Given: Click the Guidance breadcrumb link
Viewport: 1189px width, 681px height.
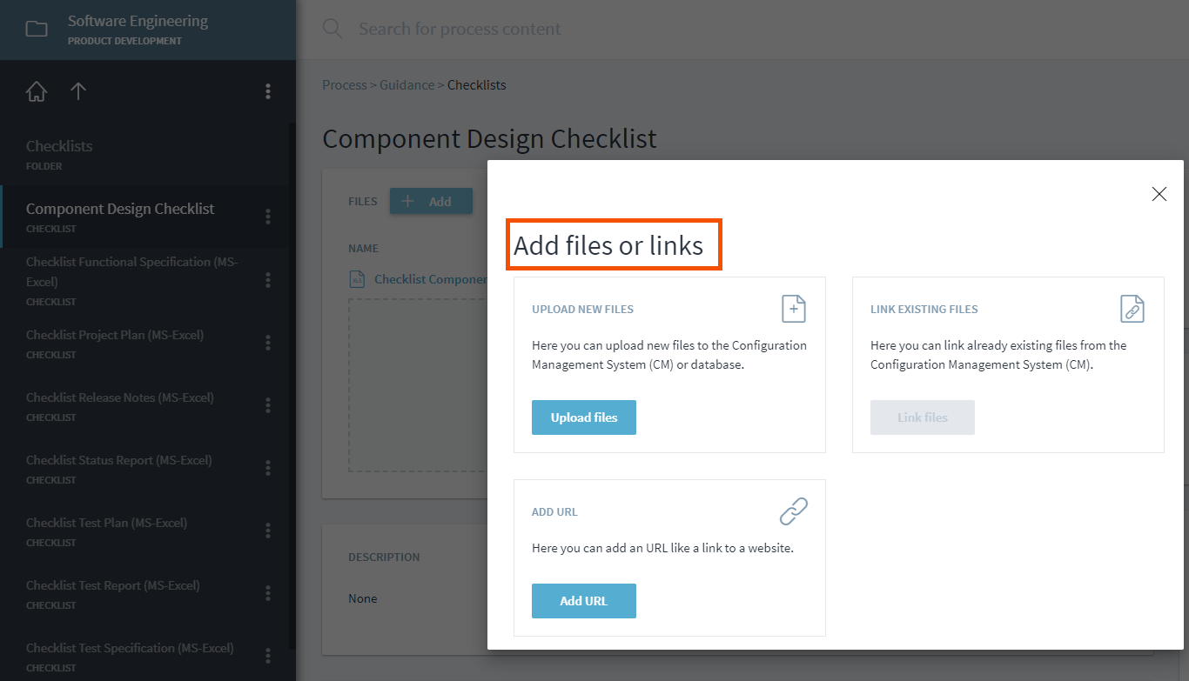Looking at the screenshot, I should tap(406, 85).
